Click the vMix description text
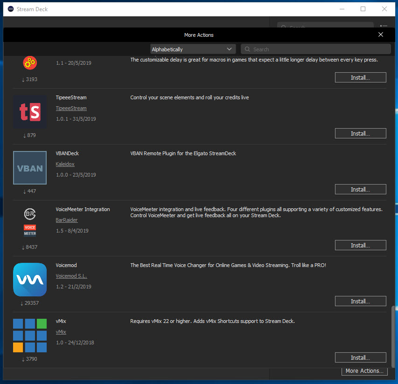Image resolution: width=398 pixels, height=384 pixels. [212, 321]
